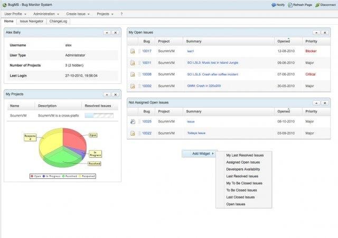
Task: Open bug 10022 link
Action: pos(147,134)
